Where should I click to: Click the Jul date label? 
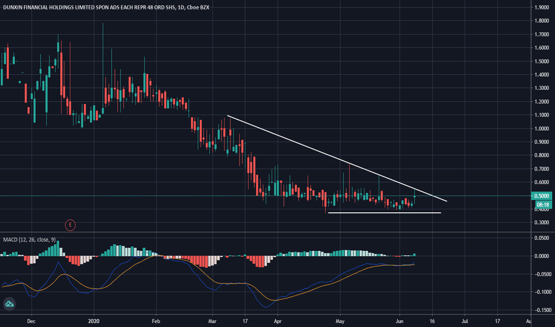click(x=464, y=321)
